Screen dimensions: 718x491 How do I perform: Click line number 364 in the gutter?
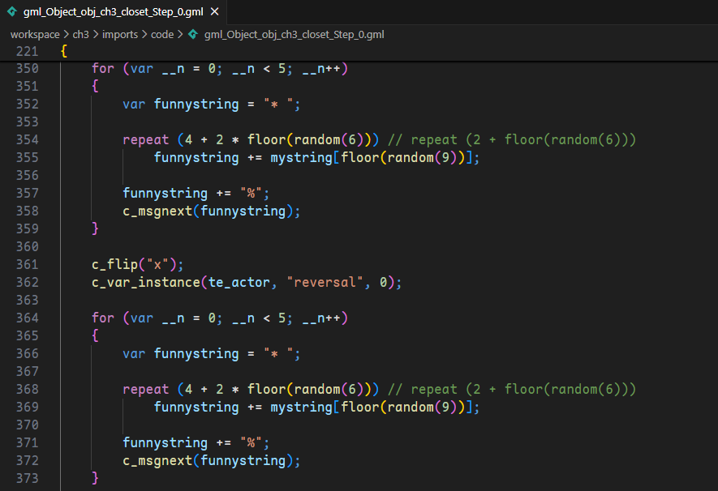(x=28, y=318)
